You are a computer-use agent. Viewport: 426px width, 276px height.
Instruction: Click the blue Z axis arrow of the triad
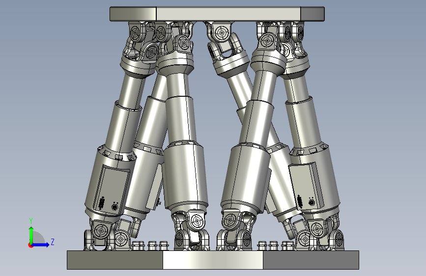click(41, 245)
